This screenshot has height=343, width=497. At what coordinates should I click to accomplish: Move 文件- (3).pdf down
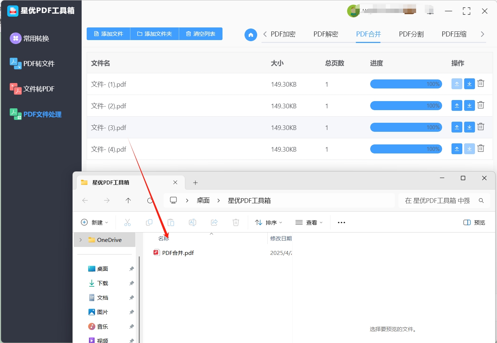(469, 127)
